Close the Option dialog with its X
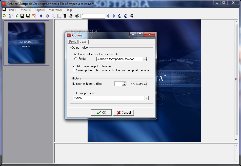 click(x=149, y=34)
